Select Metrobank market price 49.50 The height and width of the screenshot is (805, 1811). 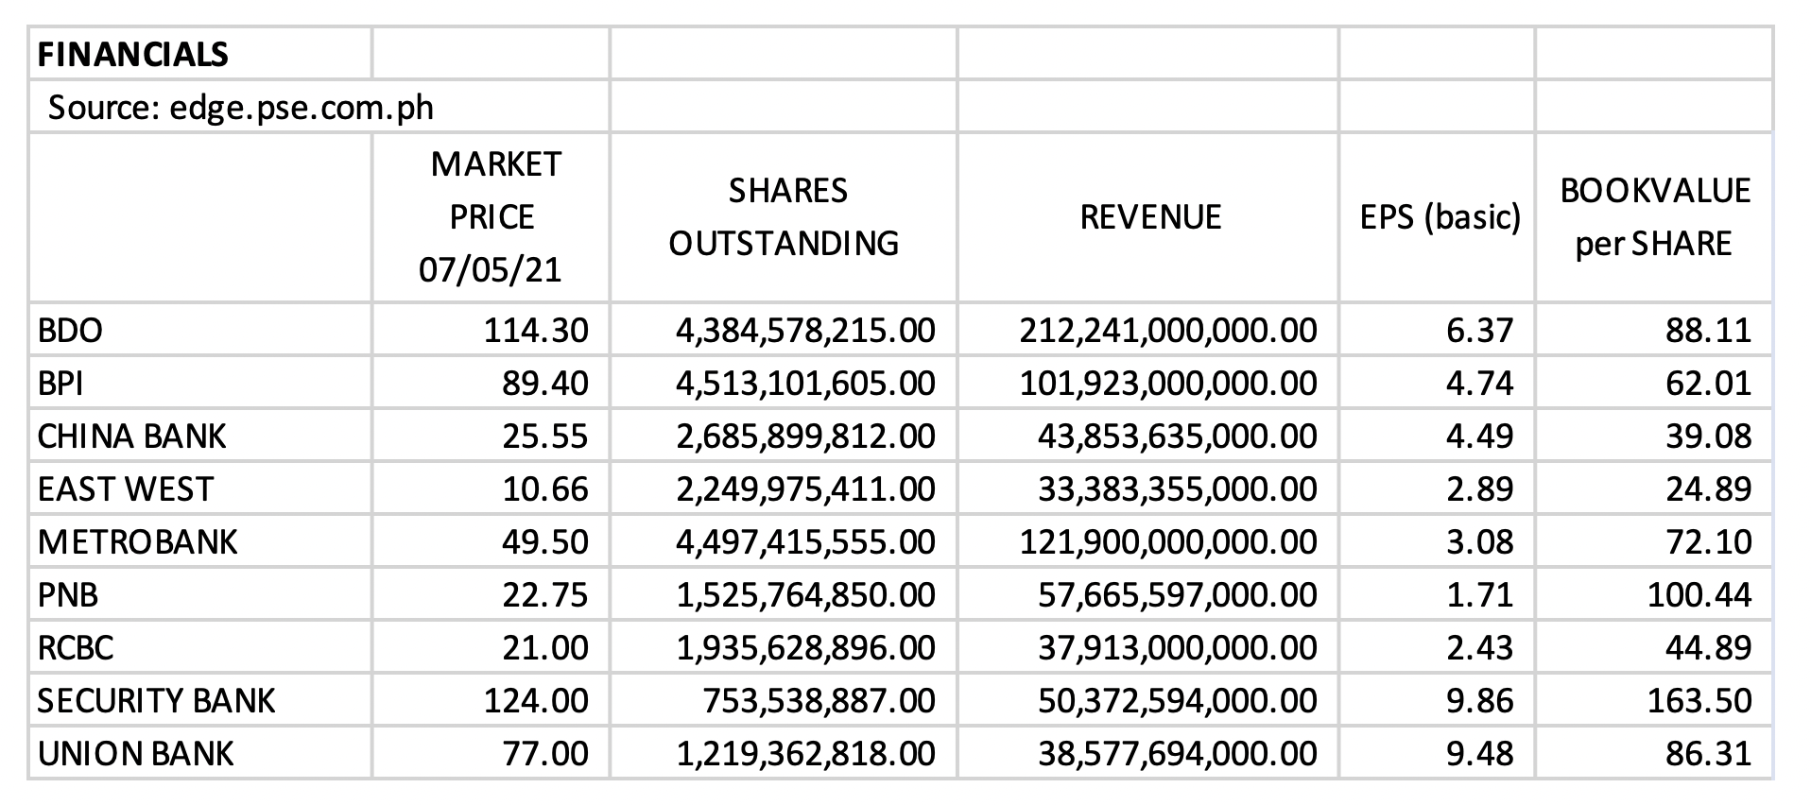[x=492, y=541]
